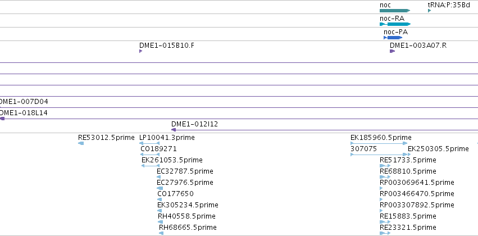Open the RP003069641.5prime feature label

(417, 182)
